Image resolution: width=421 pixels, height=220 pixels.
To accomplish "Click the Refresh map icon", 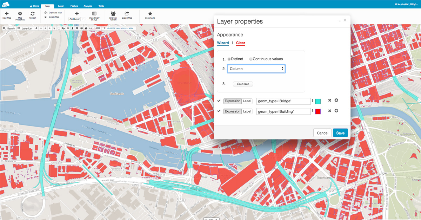I will point(32,14).
